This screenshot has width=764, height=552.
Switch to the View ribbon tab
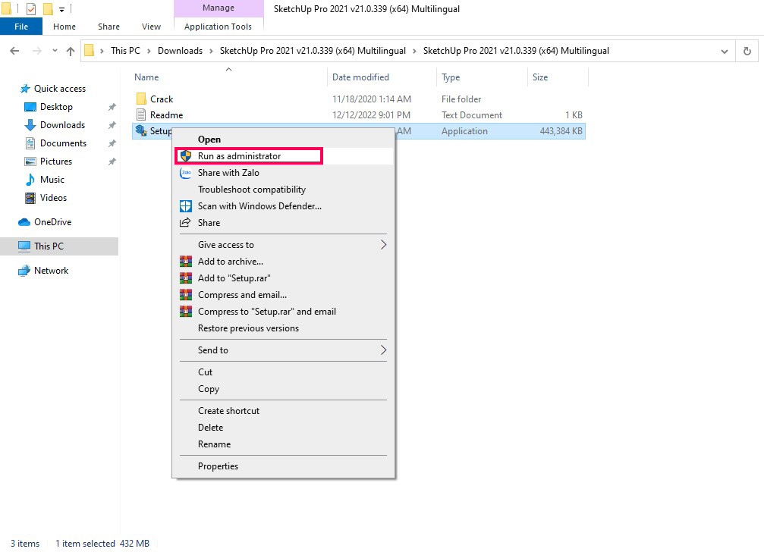click(152, 27)
